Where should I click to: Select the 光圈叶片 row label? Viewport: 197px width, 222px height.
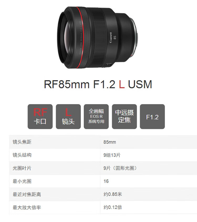coord(22,168)
